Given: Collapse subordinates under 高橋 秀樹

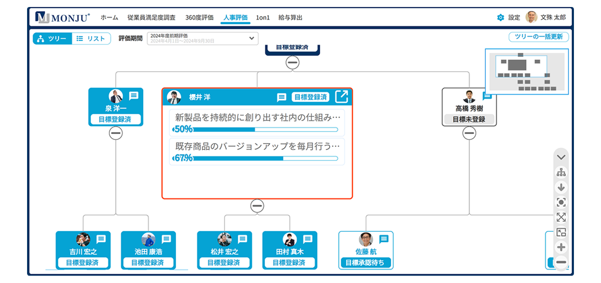Looking at the screenshot, I should (x=469, y=133).
